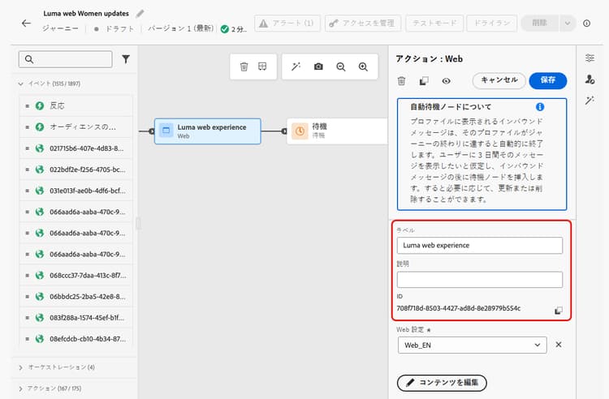Click the clock icon of 待機 node
Image resolution: width=609 pixels, height=399 pixels.
click(x=300, y=131)
